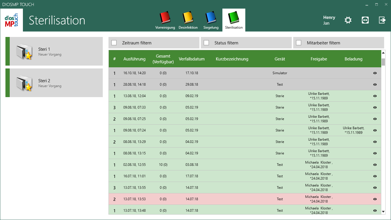Click the Beladung column header
The height and width of the screenshot is (220, 391).
[x=354, y=59]
